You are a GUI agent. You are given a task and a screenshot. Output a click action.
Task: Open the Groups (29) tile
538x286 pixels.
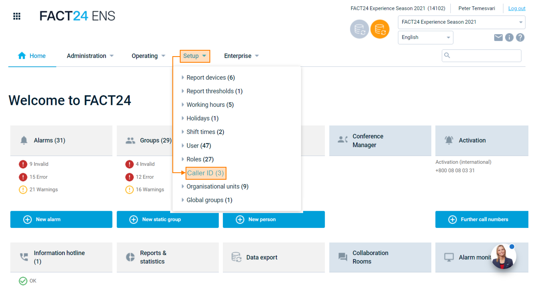144,141
